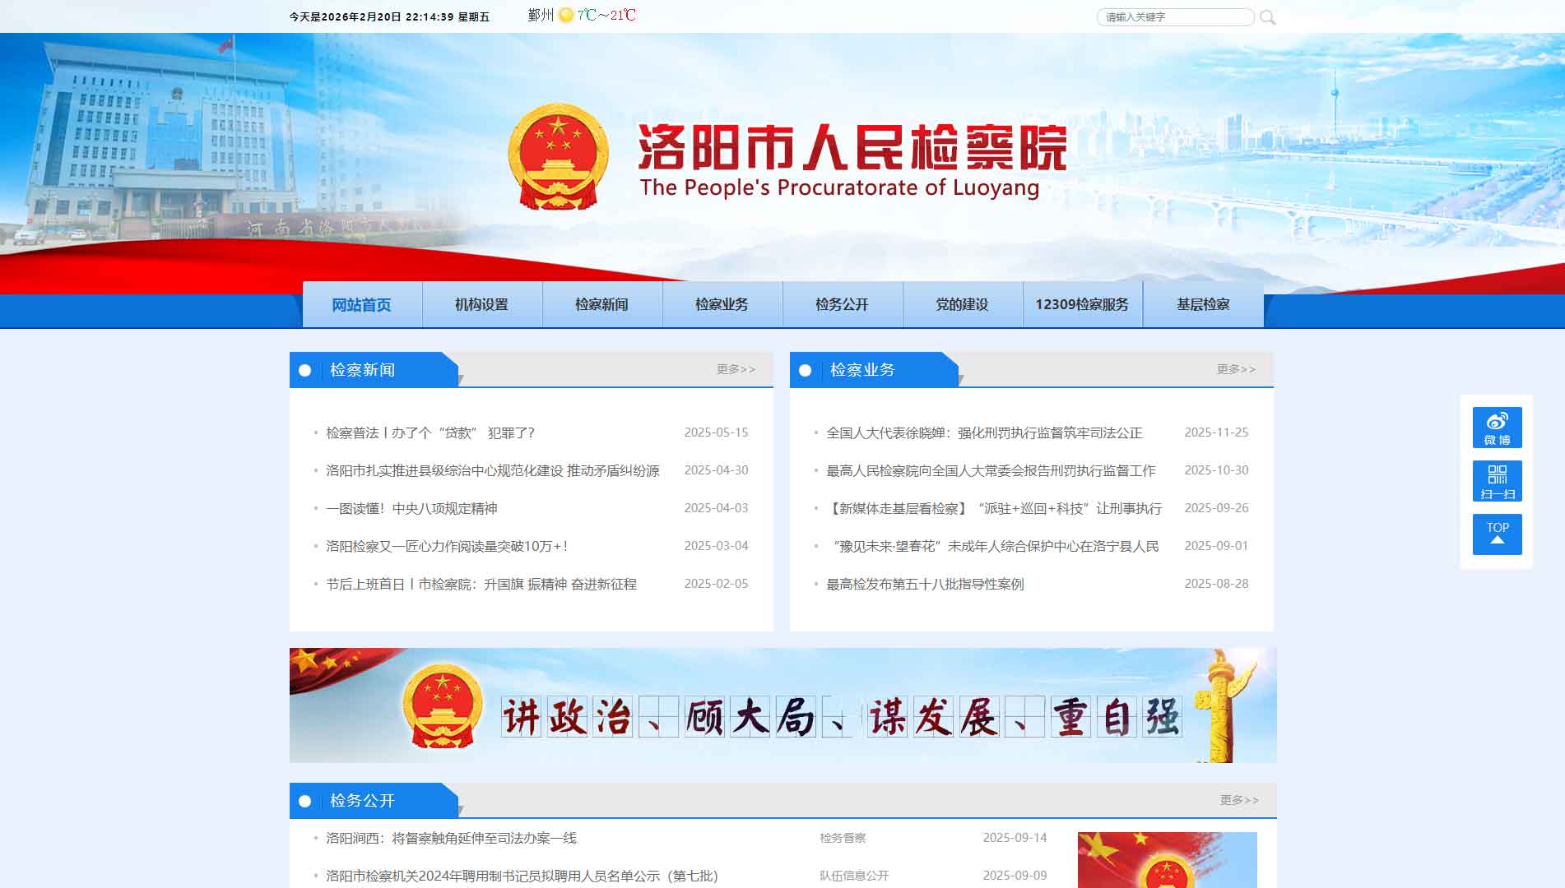Open the 检察新闻 nav tab
Image resolution: width=1565 pixels, height=888 pixels.
point(602,304)
